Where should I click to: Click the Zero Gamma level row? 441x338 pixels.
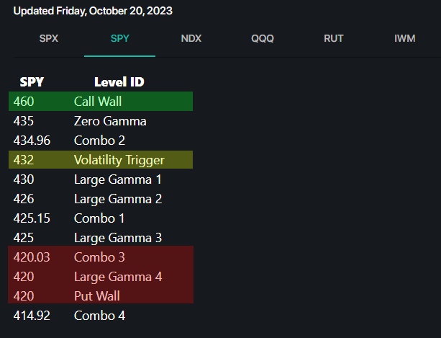(101, 121)
